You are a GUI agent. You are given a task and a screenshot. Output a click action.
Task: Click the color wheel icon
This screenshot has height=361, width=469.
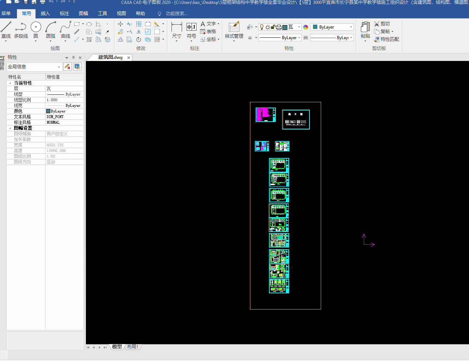coord(306,27)
